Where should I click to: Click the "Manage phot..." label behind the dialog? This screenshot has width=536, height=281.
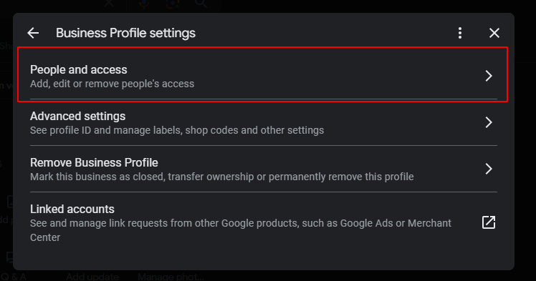[x=171, y=277]
